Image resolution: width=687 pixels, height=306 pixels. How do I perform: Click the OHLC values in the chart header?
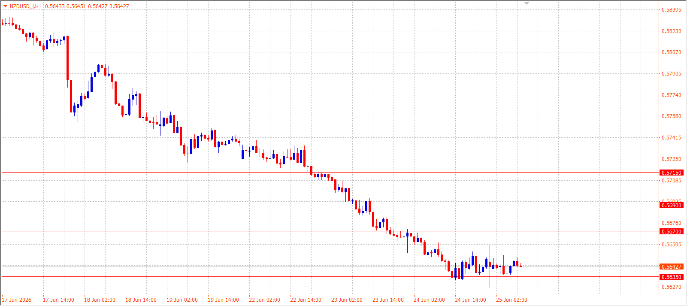(87, 6)
